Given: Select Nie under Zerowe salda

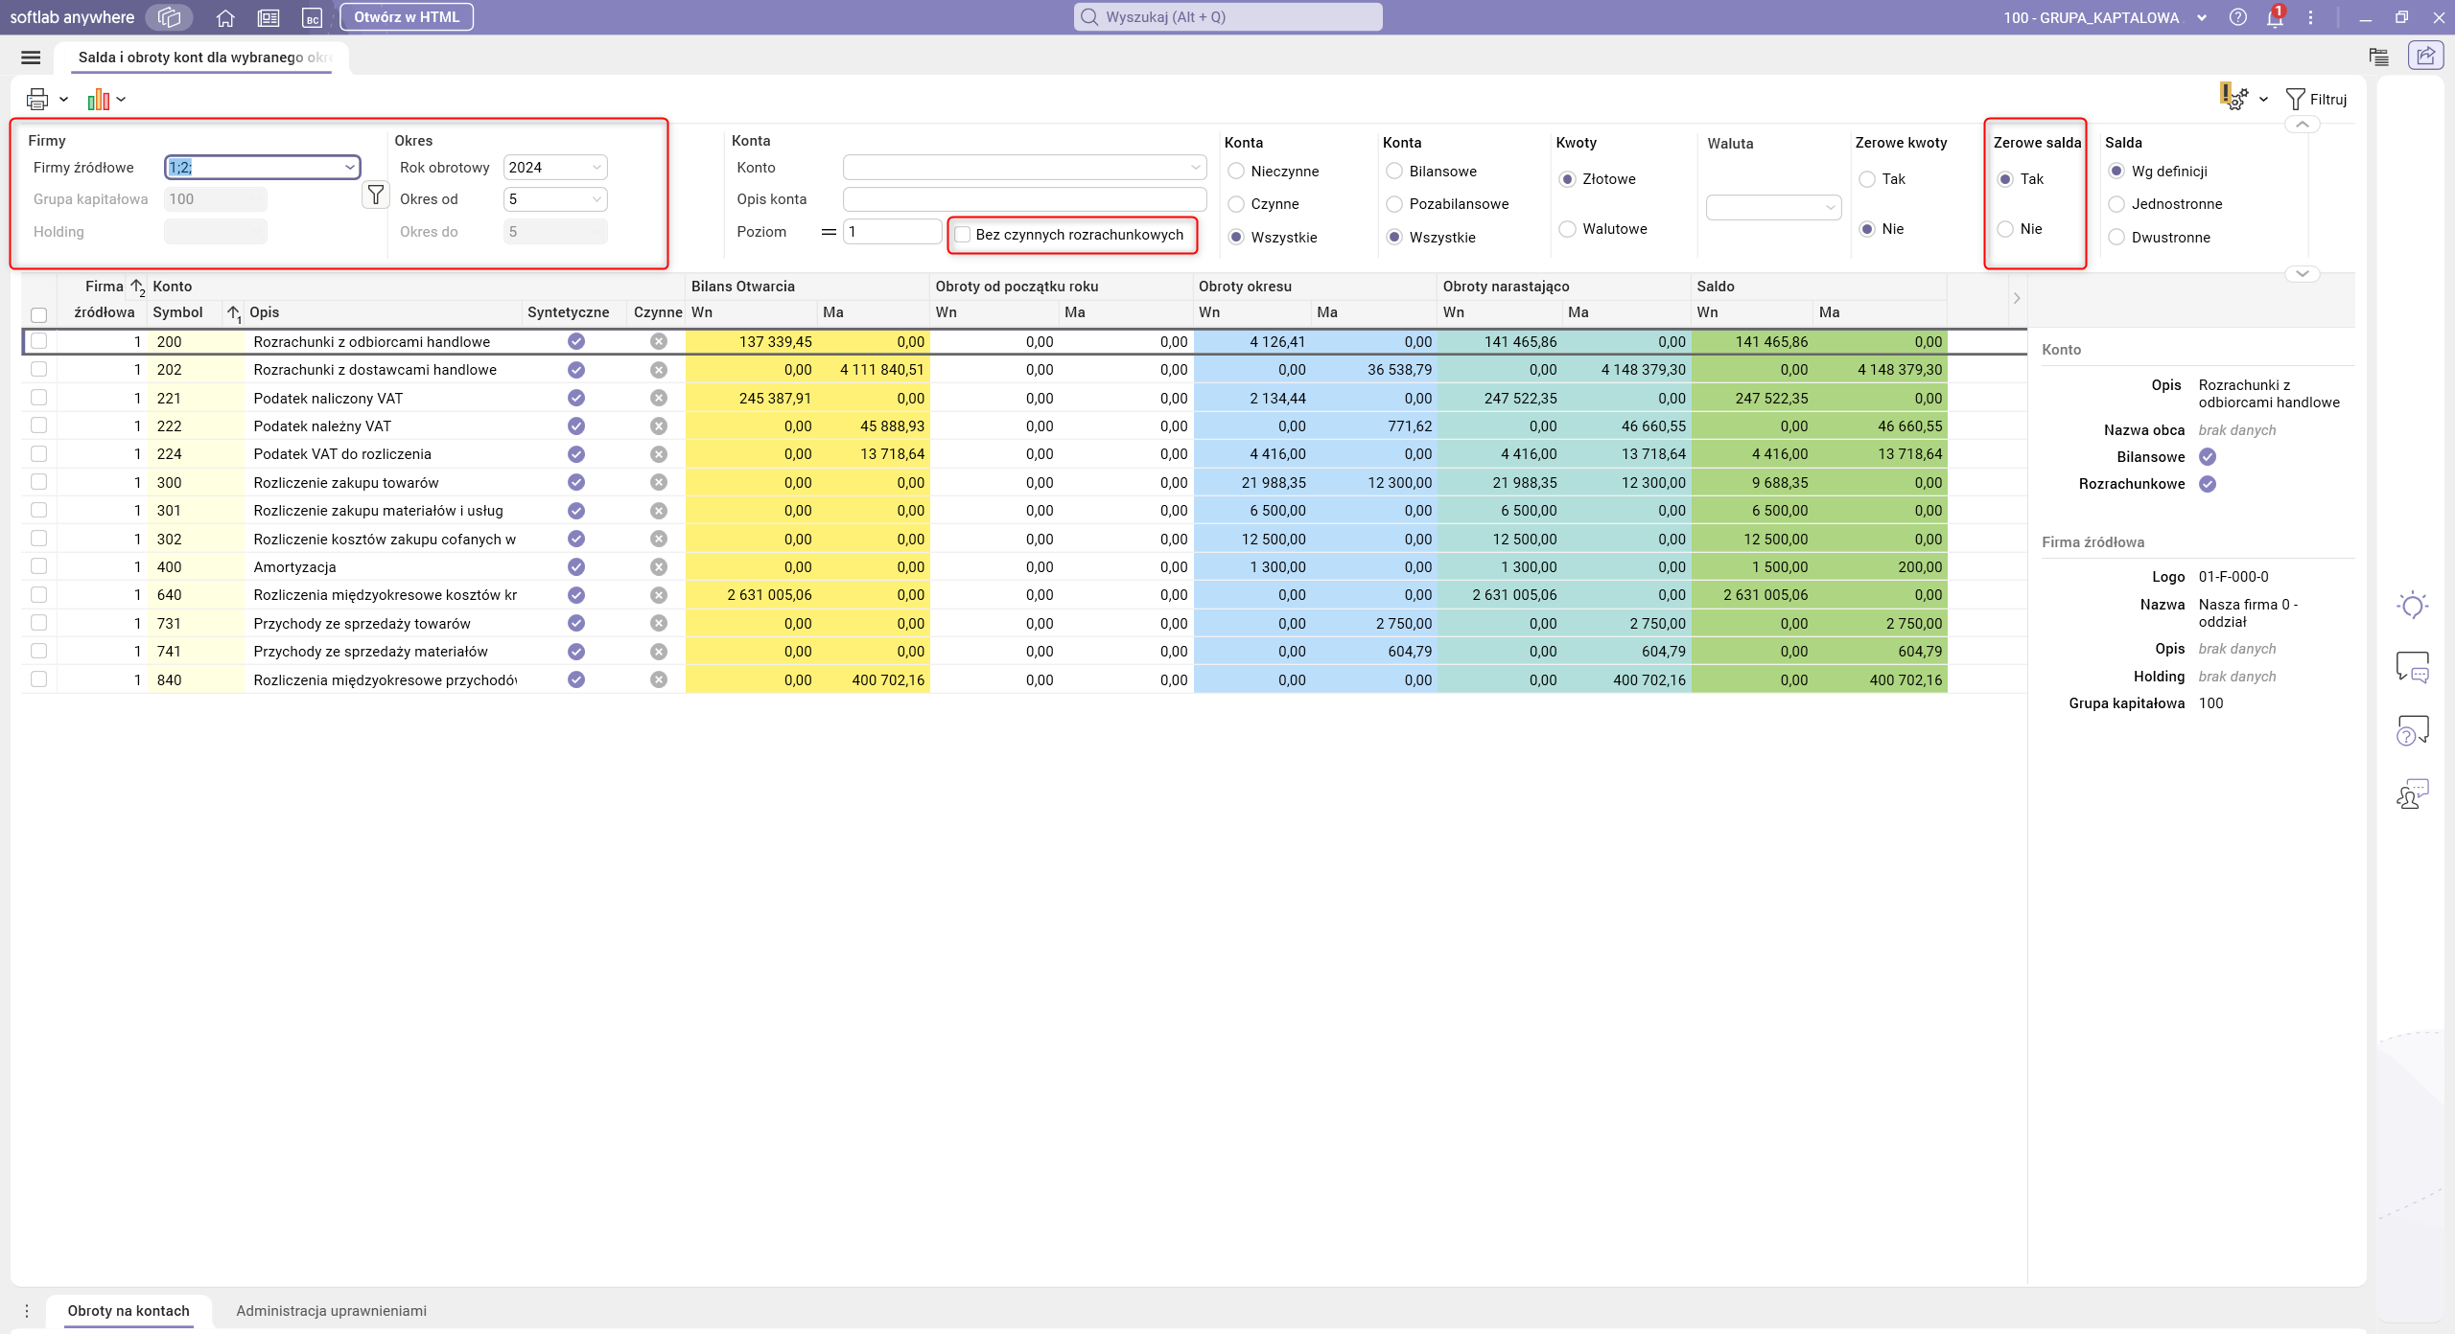Looking at the screenshot, I should pyautogui.click(x=2005, y=229).
